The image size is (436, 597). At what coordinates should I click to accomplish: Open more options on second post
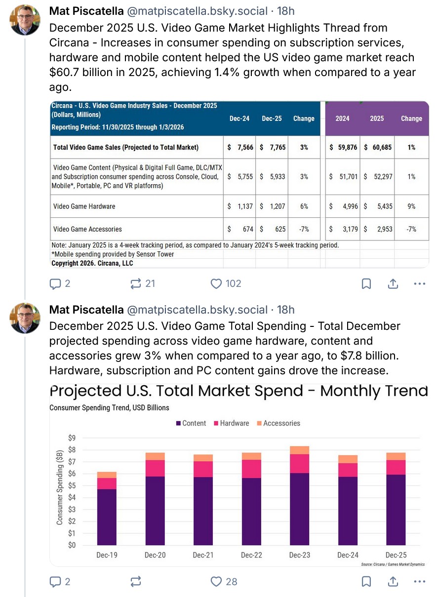[419, 582]
